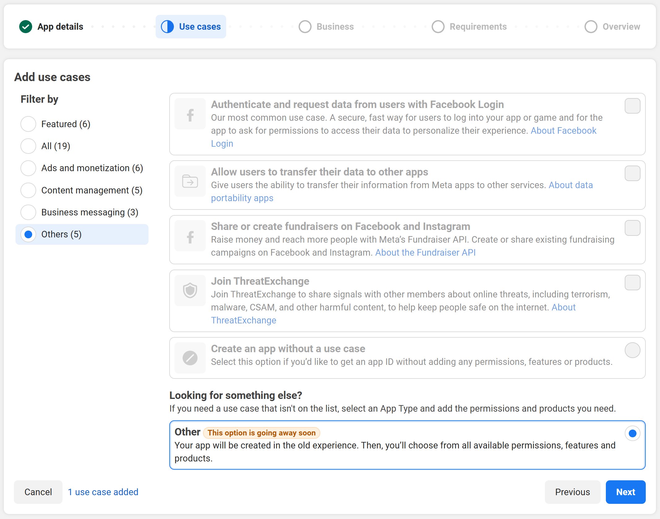The height and width of the screenshot is (519, 660).
Task: Click 'Create an app without a use case' title
Action: [x=288, y=348]
